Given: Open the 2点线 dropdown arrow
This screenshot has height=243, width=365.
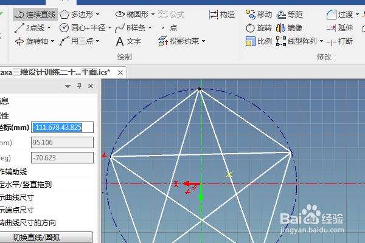Looking at the screenshot, I should pos(49,28).
